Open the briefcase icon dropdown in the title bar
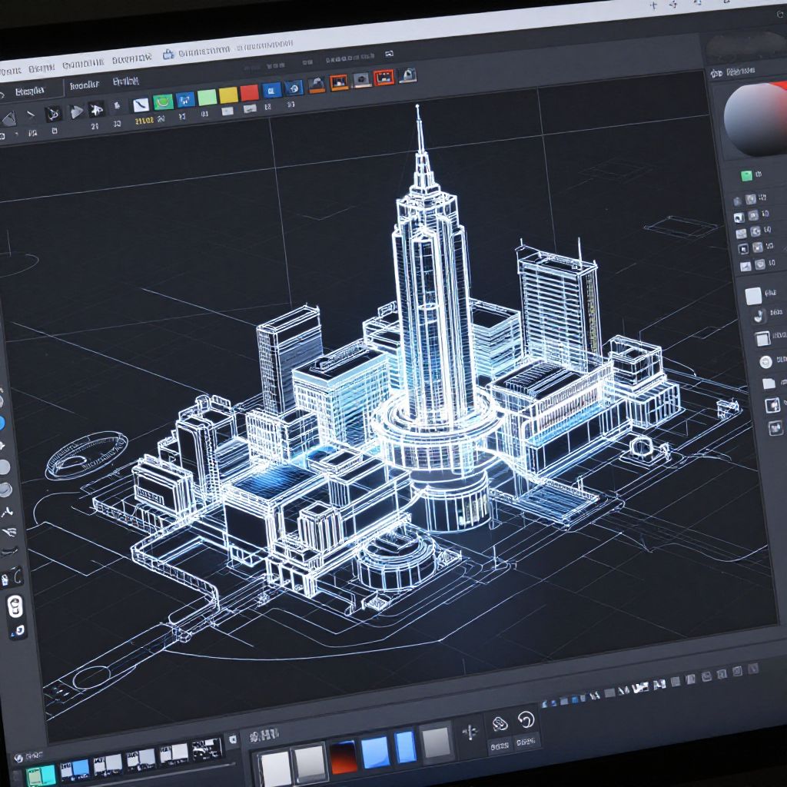The height and width of the screenshot is (787, 787). (x=169, y=55)
